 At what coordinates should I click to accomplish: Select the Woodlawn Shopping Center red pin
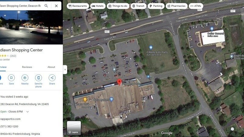119,82
